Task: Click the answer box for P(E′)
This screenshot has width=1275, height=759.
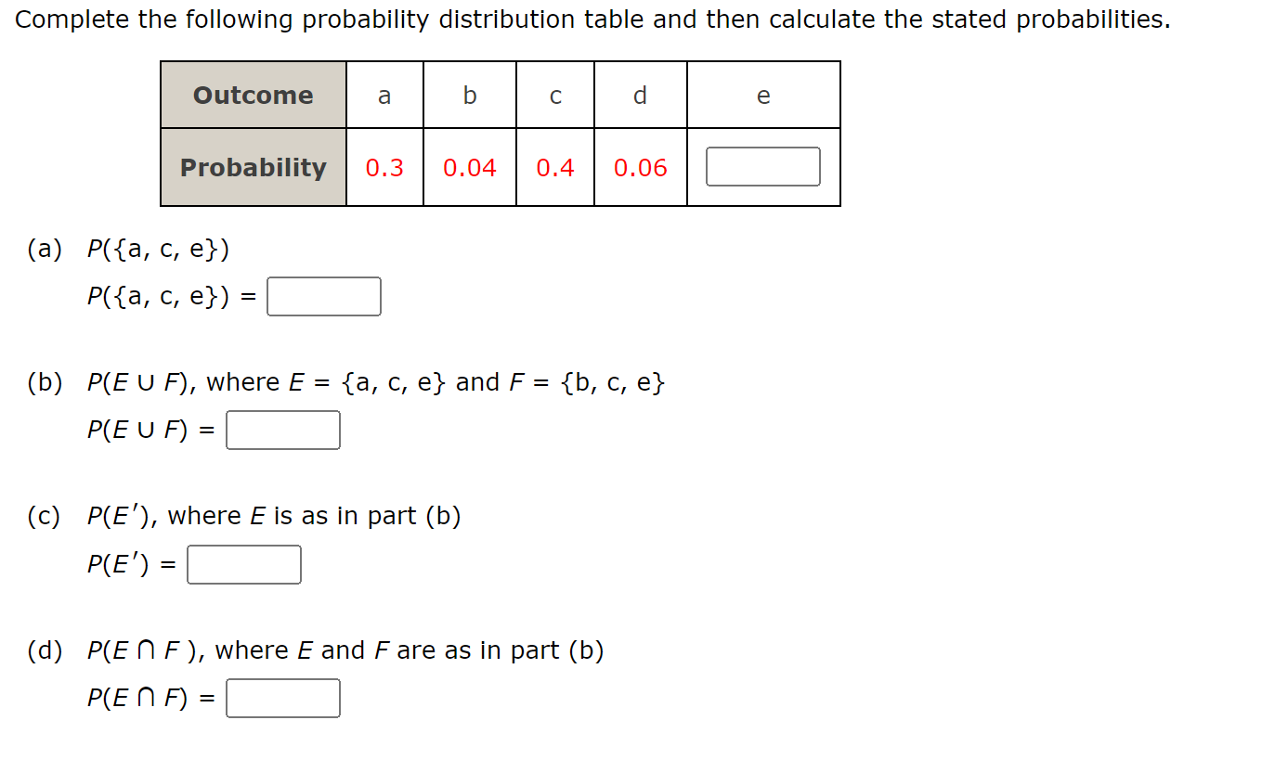Action: click(243, 564)
